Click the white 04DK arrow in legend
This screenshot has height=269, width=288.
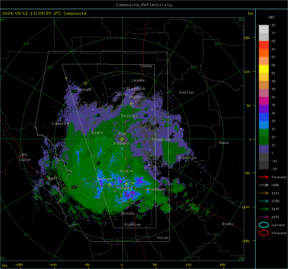tap(264, 185)
